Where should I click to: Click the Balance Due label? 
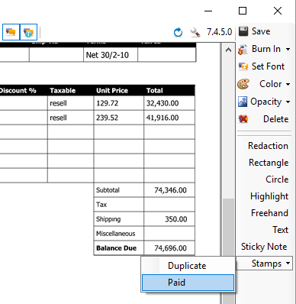(116, 248)
